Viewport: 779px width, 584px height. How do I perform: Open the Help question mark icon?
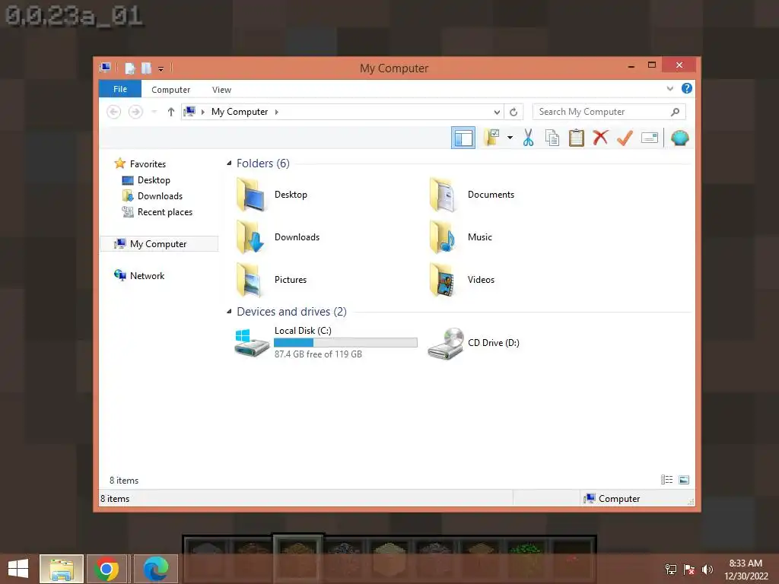click(x=687, y=88)
